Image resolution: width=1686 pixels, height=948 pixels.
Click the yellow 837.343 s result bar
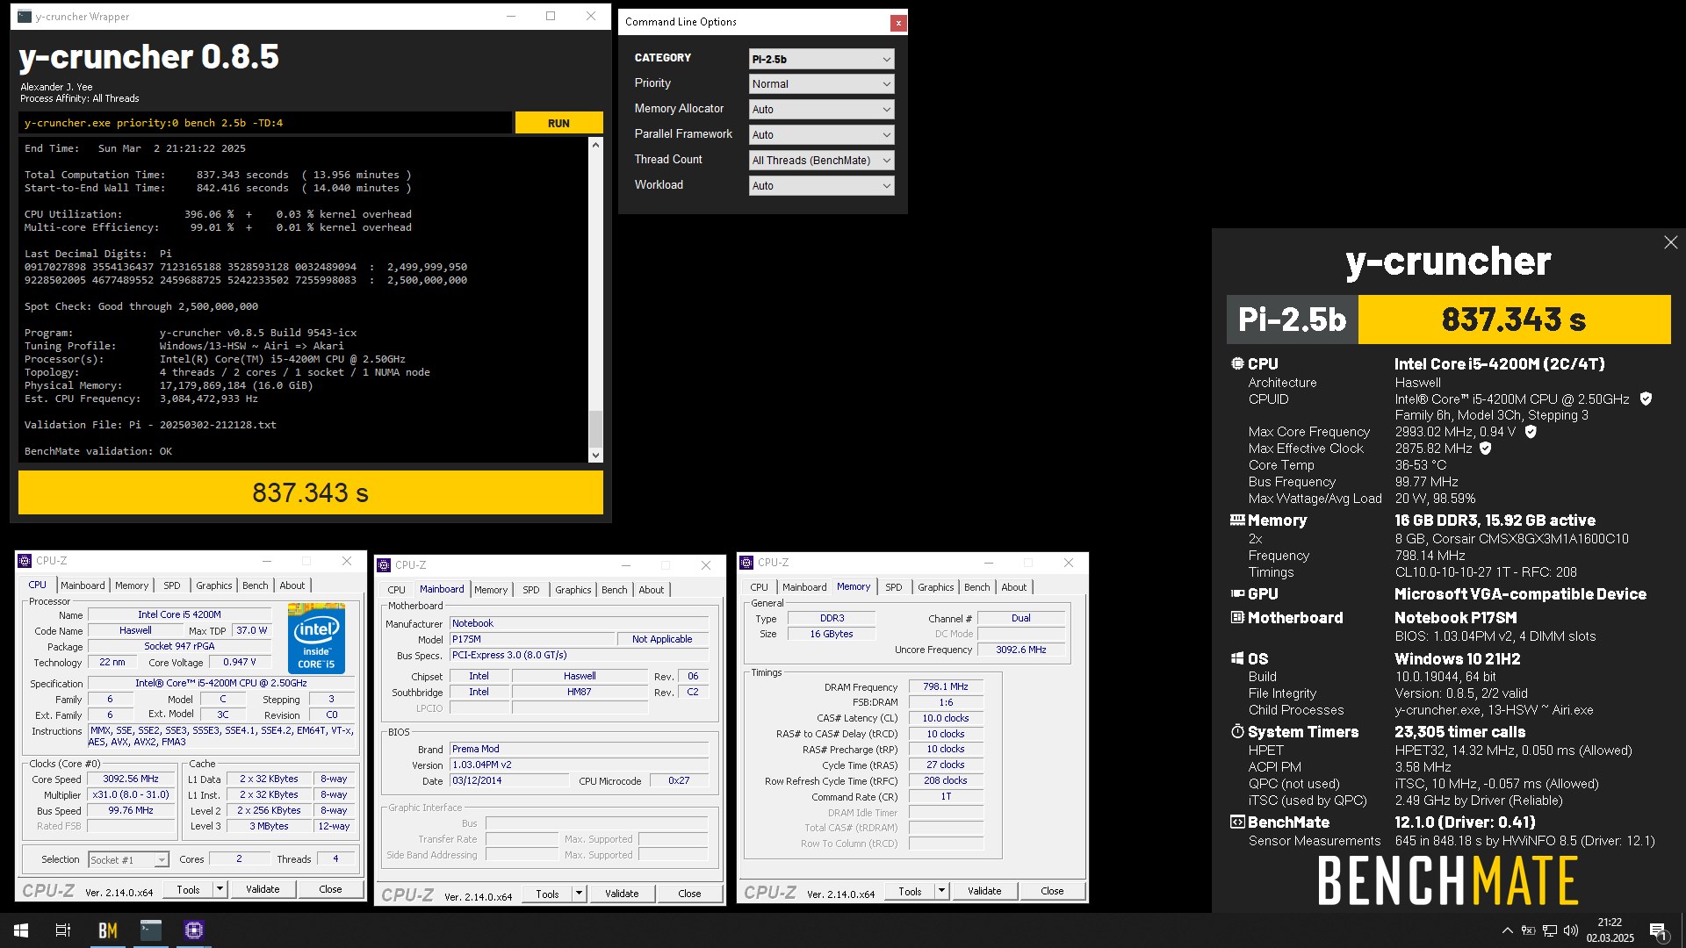point(310,492)
